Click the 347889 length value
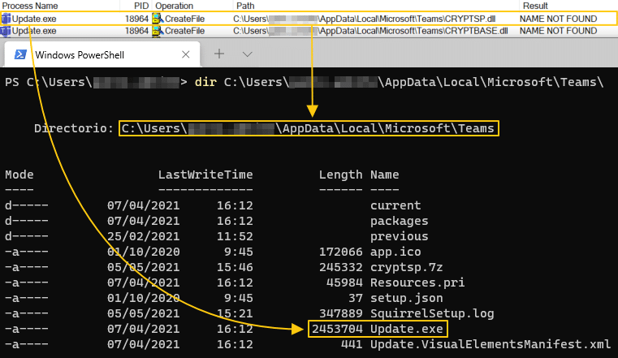The width and height of the screenshot is (618, 358). click(x=340, y=313)
